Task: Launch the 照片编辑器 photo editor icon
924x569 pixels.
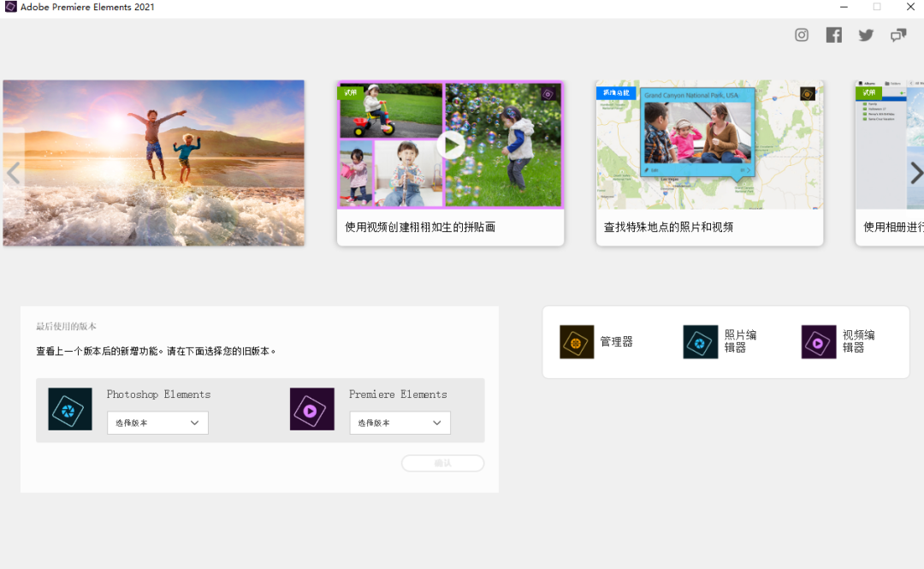Action: pos(700,342)
